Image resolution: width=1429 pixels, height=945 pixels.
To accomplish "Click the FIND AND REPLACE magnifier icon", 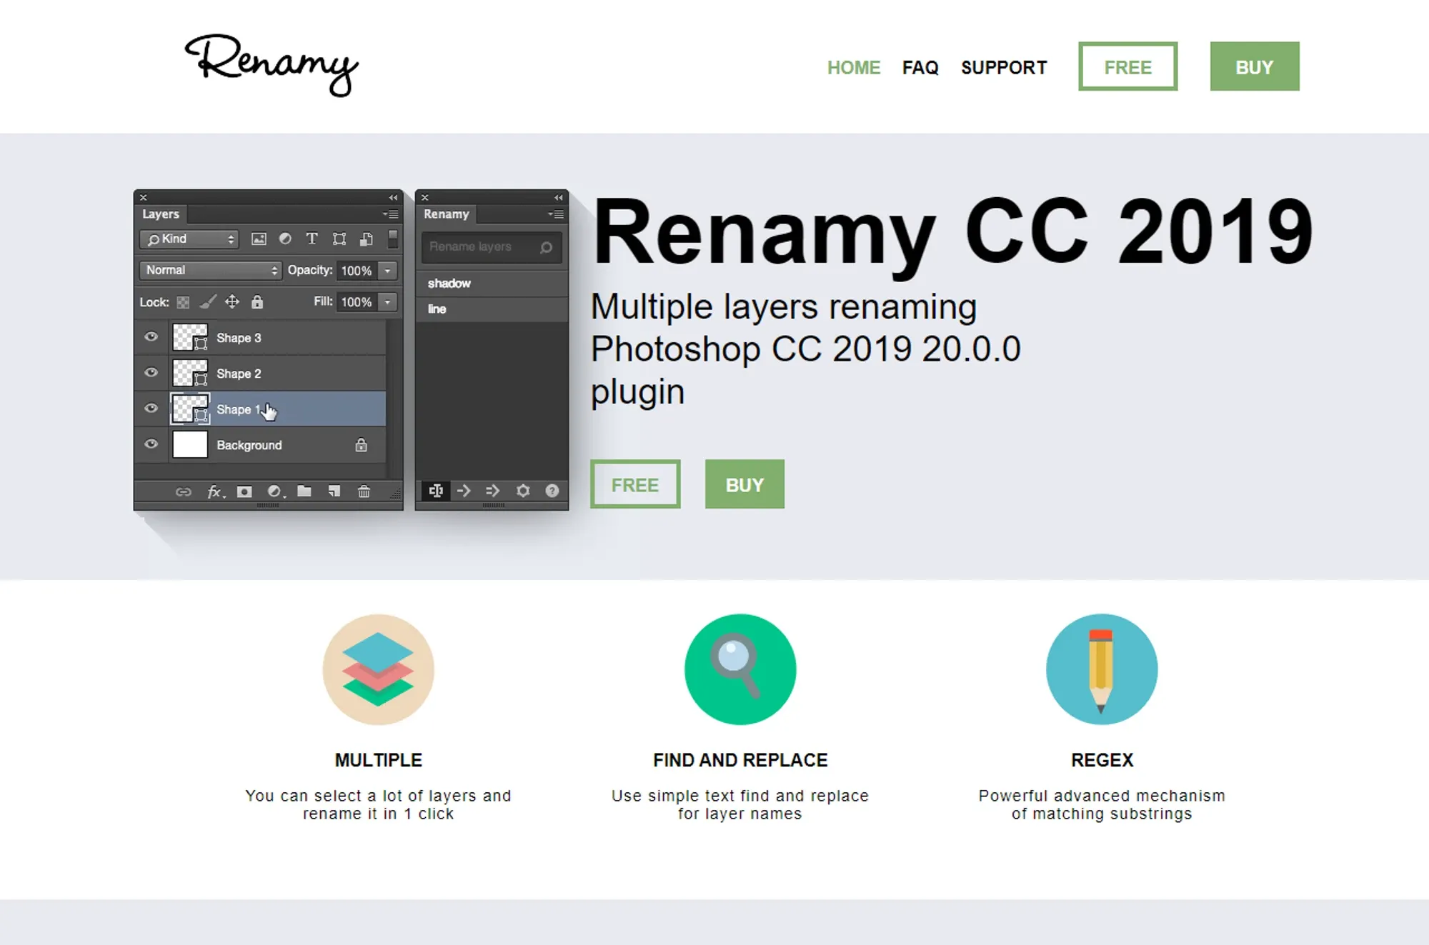I will tap(740, 669).
